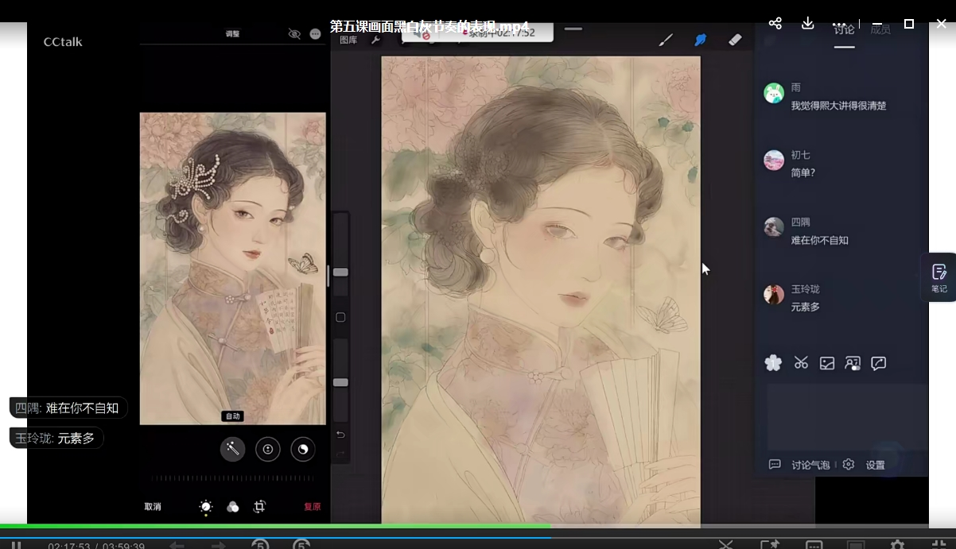Select the three-circle filters icon
Screen dimensions: 956x549
233,507
